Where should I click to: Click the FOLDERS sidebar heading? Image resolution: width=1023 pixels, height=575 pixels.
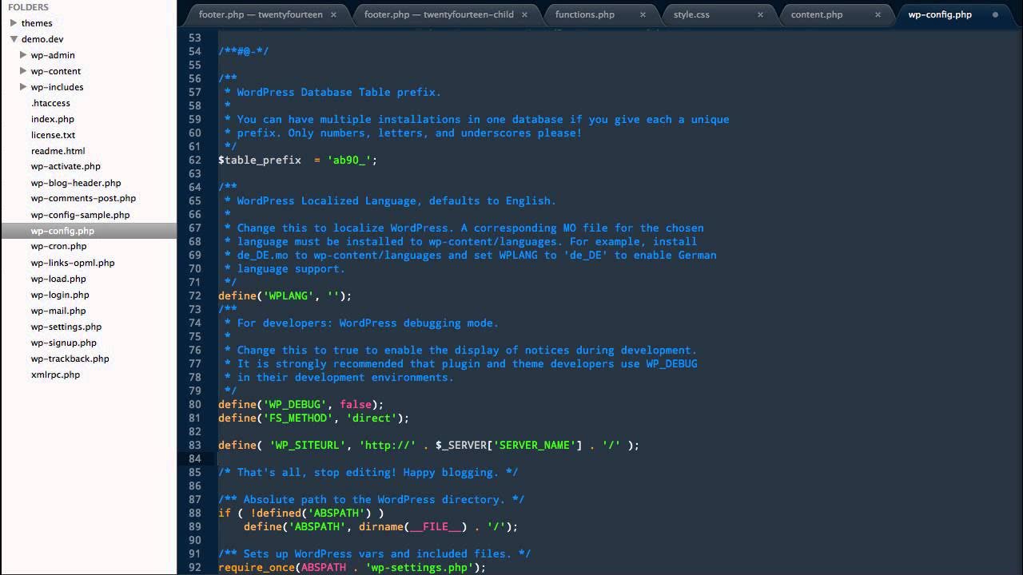tap(29, 7)
